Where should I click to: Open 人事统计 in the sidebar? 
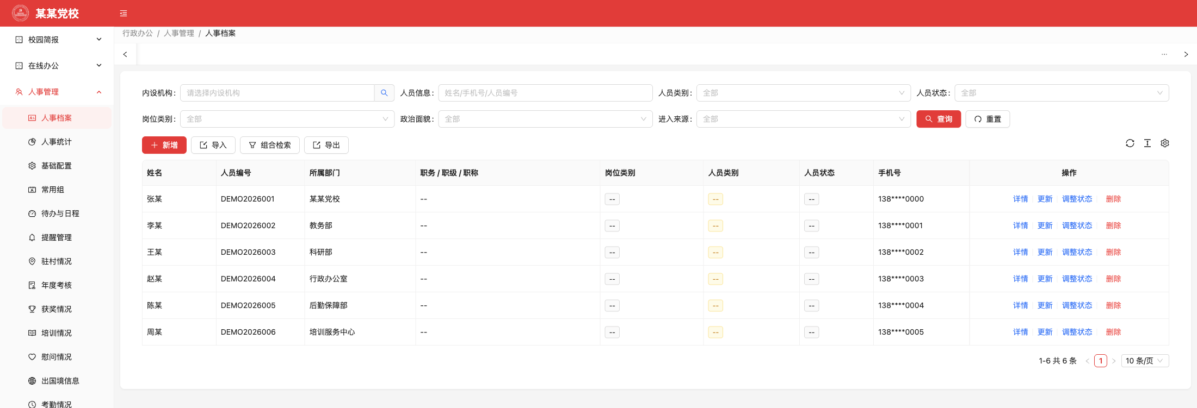pyautogui.click(x=57, y=142)
